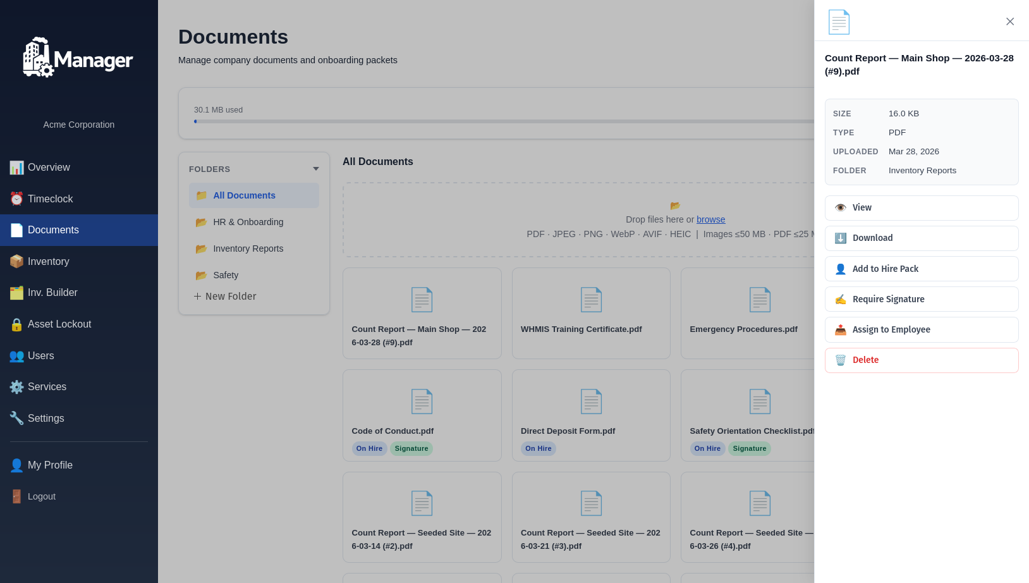Open the WHMIS Training Certificate.pdf card
Image resolution: width=1029 pixels, height=583 pixels.
tap(590, 313)
